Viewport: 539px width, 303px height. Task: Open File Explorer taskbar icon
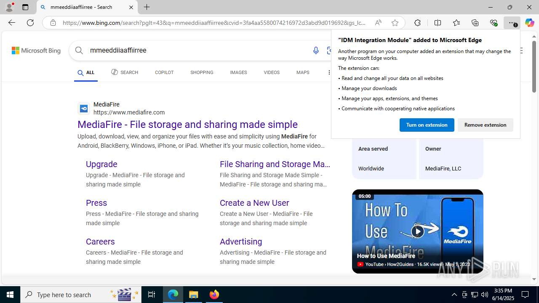click(194, 295)
